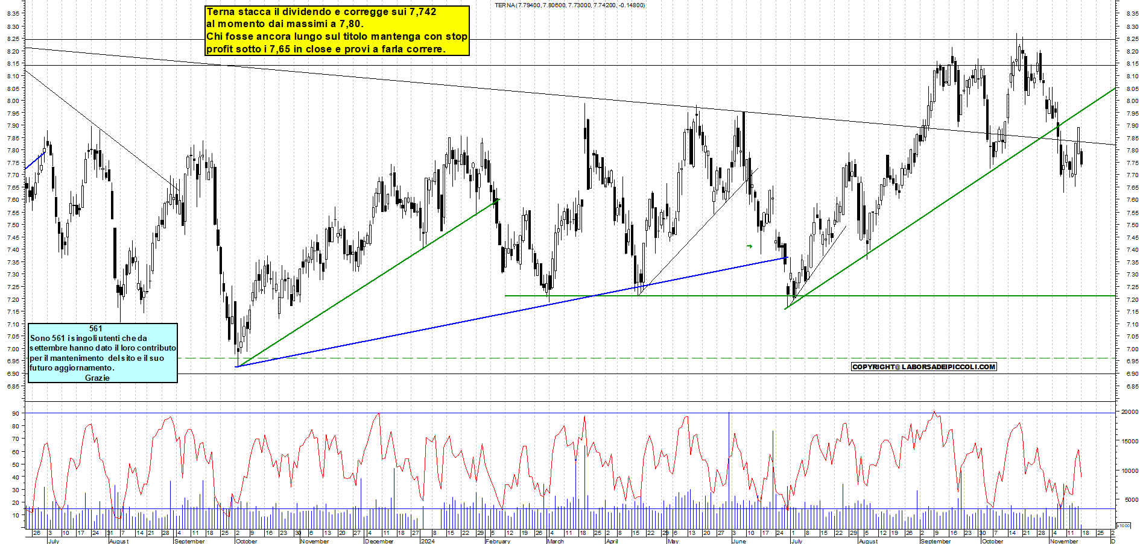
Task: Click the 50 level on the oscillator scale
Action: (x=16, y=464)
